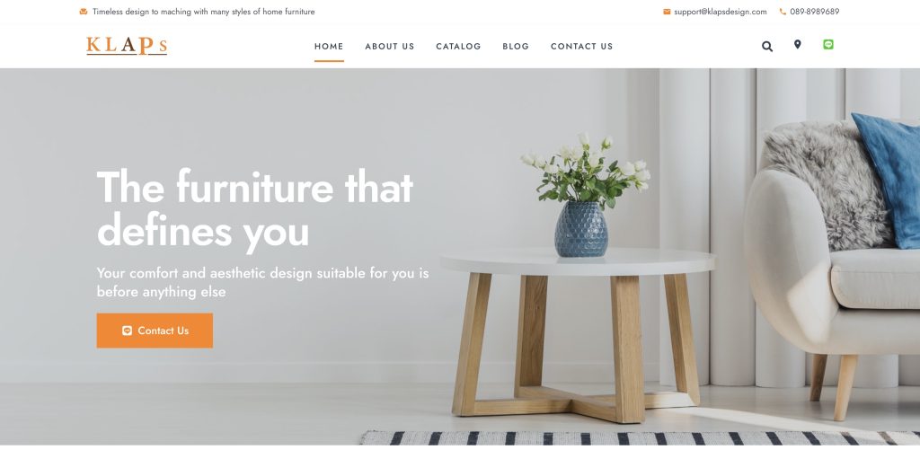Image resolution: width=920 pixels, height=459 pixels.
Task: Visit the BLOG section
Action: tap(516, 47)
